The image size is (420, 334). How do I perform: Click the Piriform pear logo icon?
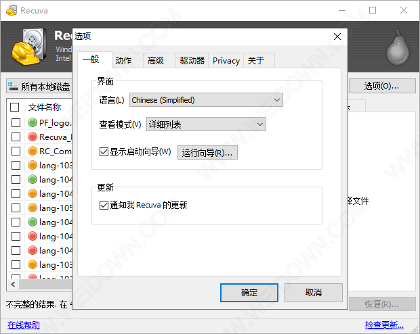[398, 47]
